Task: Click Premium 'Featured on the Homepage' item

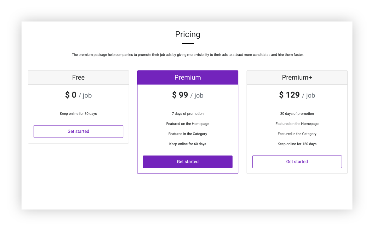Action: pyautogui.click(x=188, y=124)
